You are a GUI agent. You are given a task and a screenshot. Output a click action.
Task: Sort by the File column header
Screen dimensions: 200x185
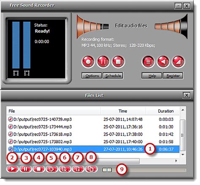[54, 111]
